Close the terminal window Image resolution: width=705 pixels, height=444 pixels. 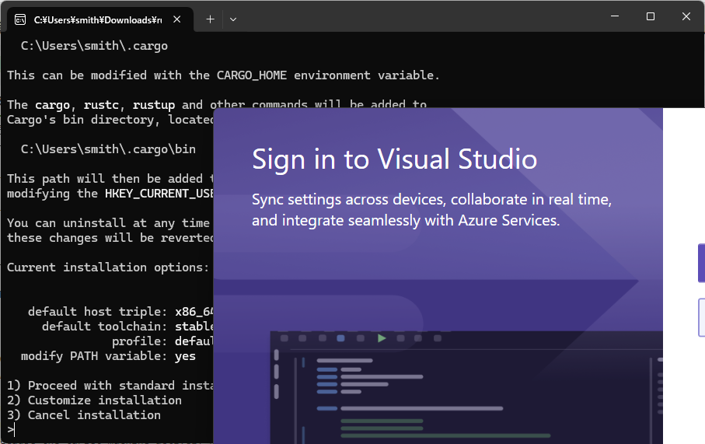686,16
